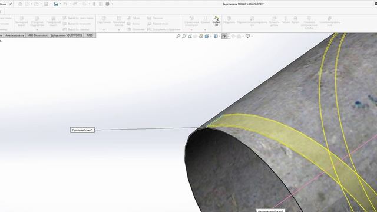Select the Flex (Гибкие) tool

point(286,20)
